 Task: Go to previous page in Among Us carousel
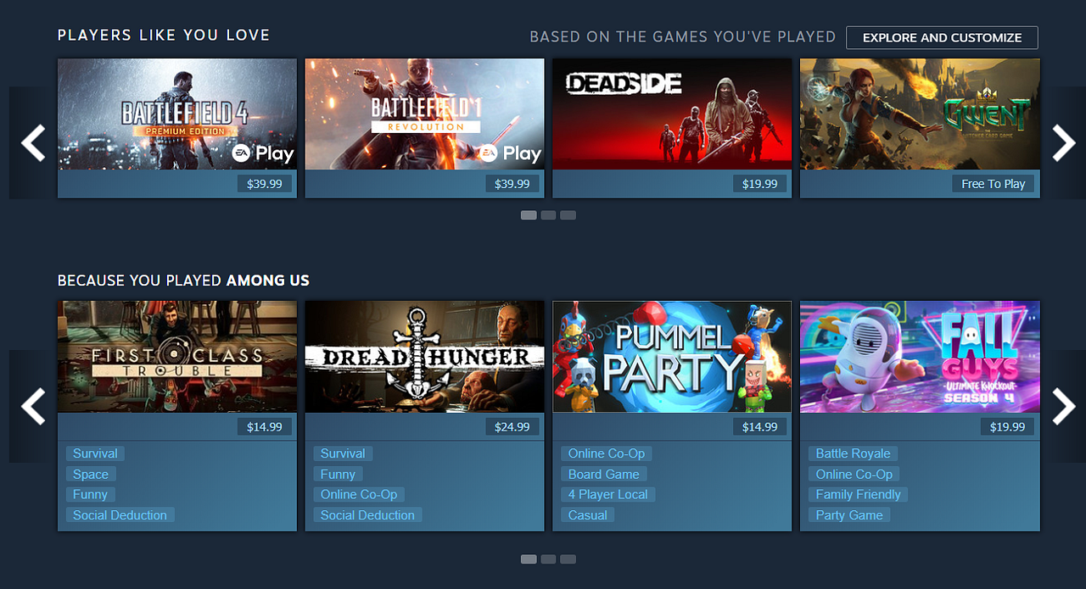pyautogui.click(x=33, y=407)
